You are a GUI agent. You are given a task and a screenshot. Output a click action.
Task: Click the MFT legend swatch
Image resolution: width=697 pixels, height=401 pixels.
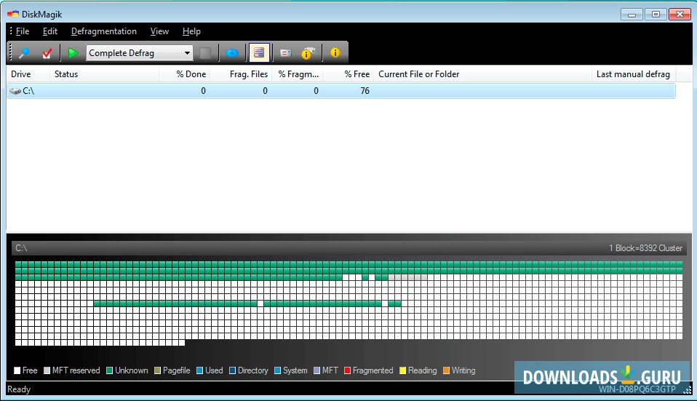click(316, 370)
